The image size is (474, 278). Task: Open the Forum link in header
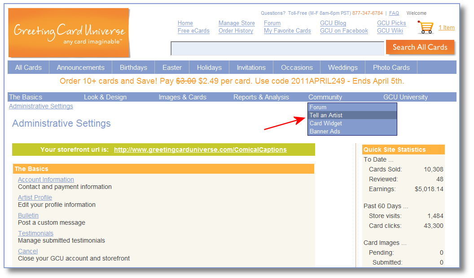[272, 23]
